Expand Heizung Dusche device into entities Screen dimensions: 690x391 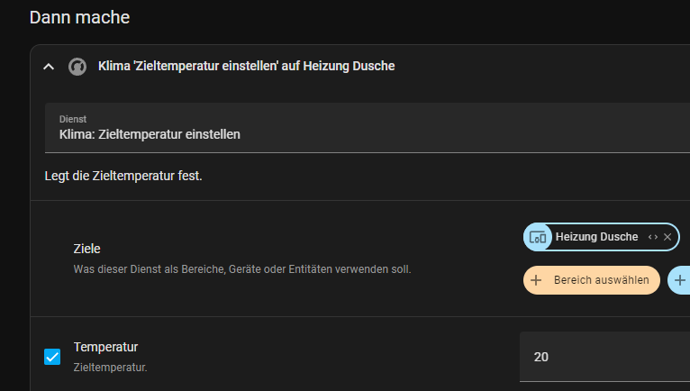[652, 237]
